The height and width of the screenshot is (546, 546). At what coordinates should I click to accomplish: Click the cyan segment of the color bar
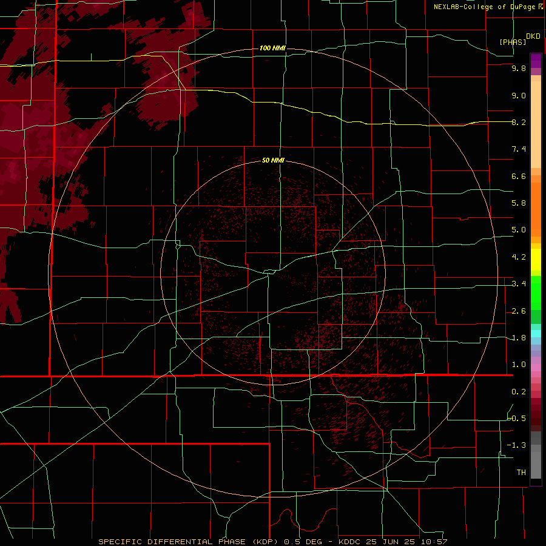pyautogui.click(x=536, y=334)
